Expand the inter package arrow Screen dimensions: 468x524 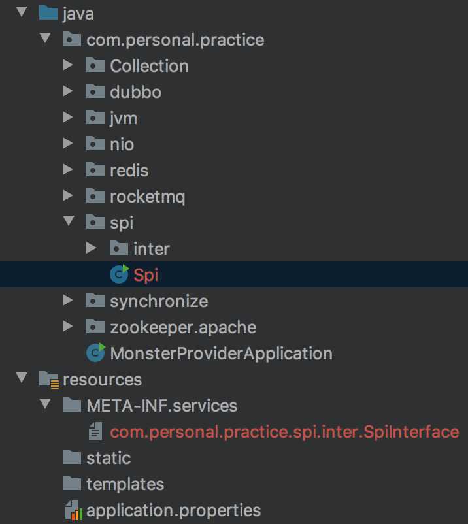[91, 248]
